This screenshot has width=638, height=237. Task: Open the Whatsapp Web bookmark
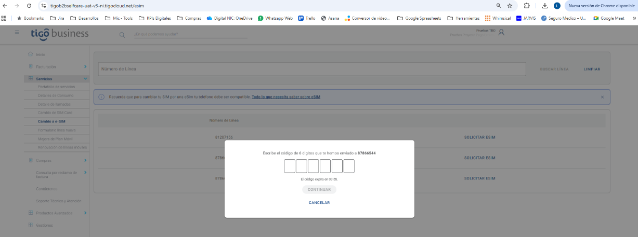[275, 18]
